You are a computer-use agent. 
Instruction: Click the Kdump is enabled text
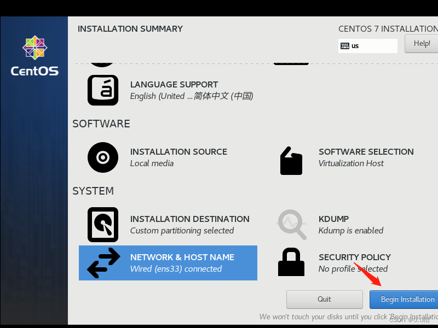[x=351, y=231]
